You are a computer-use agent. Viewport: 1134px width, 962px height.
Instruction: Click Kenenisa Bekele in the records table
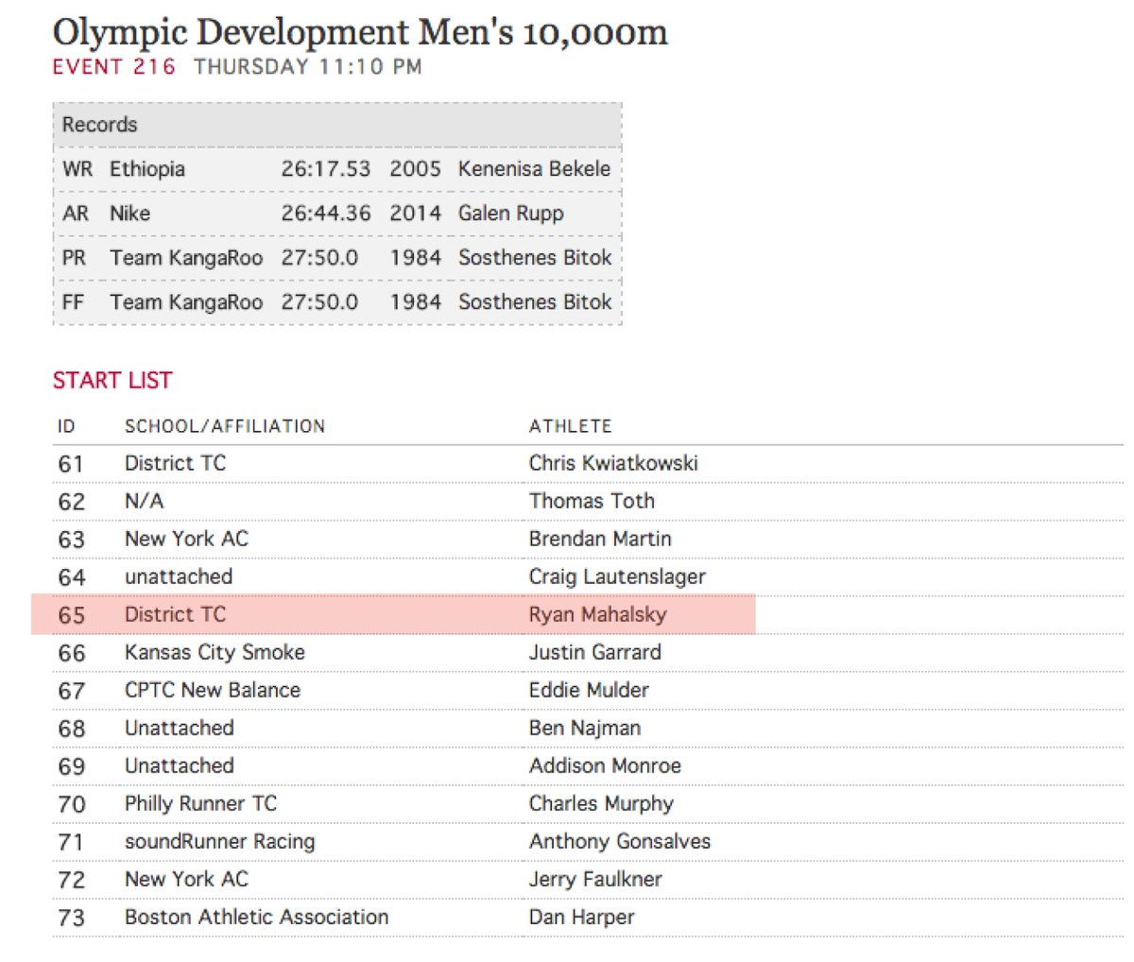(535, 169)
